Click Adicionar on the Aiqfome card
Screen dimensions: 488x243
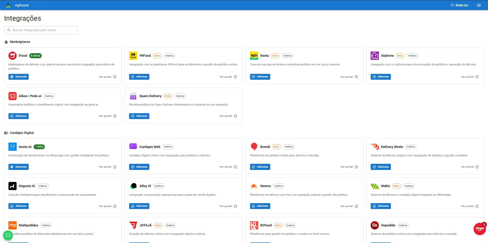pyautogui.click(x=381, y=77)
